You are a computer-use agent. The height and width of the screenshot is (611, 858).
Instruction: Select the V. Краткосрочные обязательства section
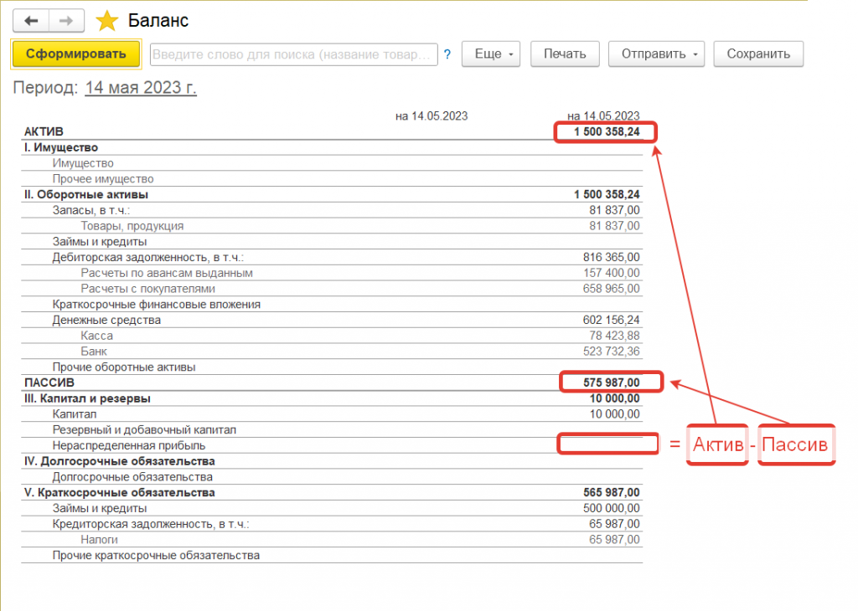pos(119,492)
